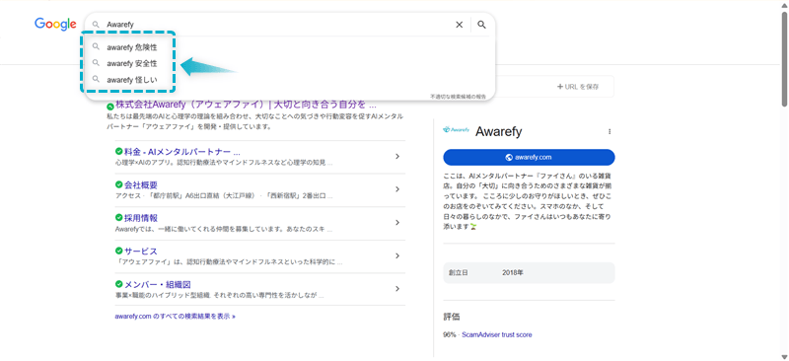Screen dimensions: 789x361
Task: Select suggestion "awarefy 危険性"
Action: 132,47
